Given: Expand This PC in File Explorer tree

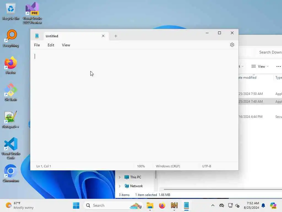Looking at the screenshot, I should pos(120,177).
